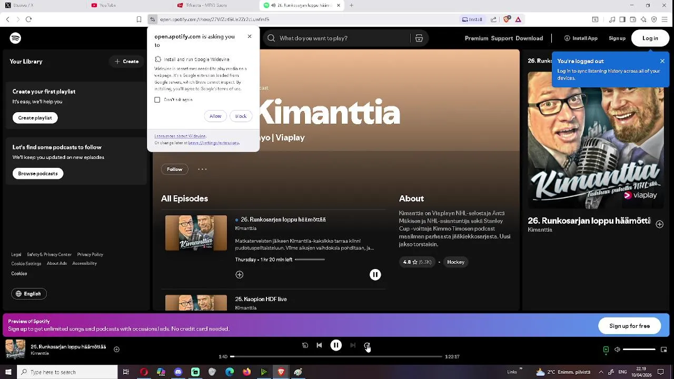This screenshot has width=674, height=379.
Task: Click Install App in the top bar
Action: tap(581, 38)
